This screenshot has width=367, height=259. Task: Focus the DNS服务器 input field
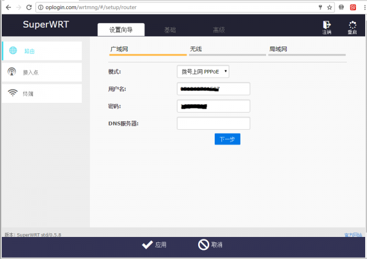click(213, 124)
